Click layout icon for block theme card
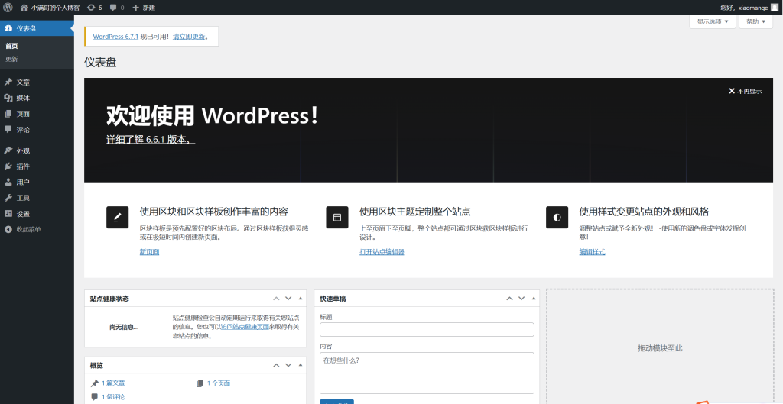783x404 pixels. [337, 218]
